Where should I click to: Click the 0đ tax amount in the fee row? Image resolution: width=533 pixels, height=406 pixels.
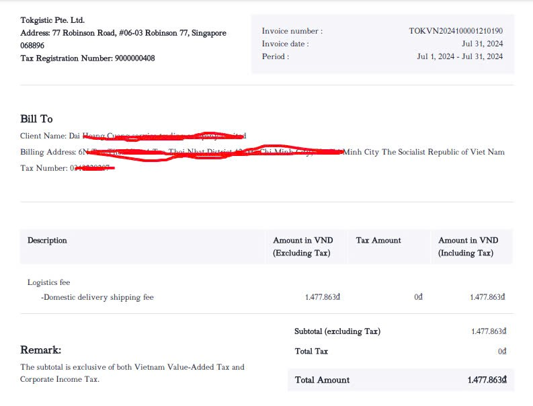(x=418, y=297)
